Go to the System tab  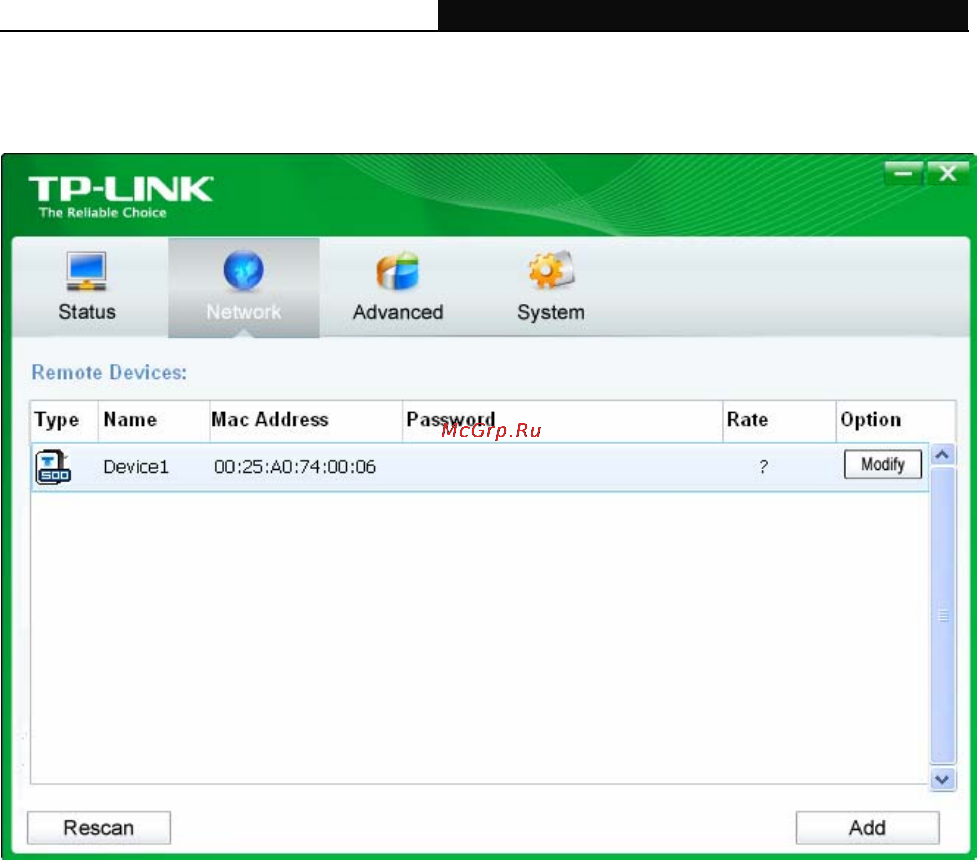551,288
